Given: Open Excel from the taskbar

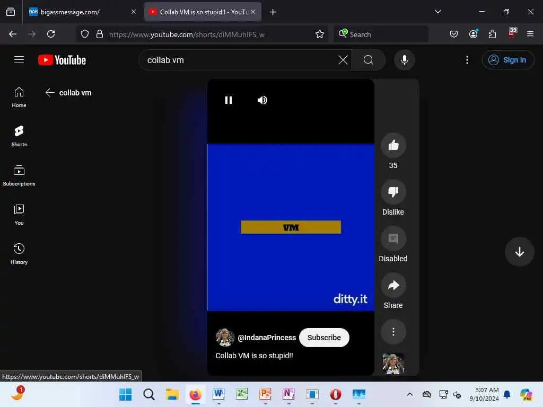Looking at the screenshot, I should (242, 394).
